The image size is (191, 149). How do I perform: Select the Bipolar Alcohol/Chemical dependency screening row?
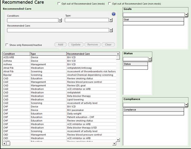pyautogui.click(x=59, y=75)
